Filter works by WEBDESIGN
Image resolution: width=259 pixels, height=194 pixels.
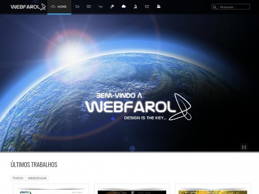[37, 178]
